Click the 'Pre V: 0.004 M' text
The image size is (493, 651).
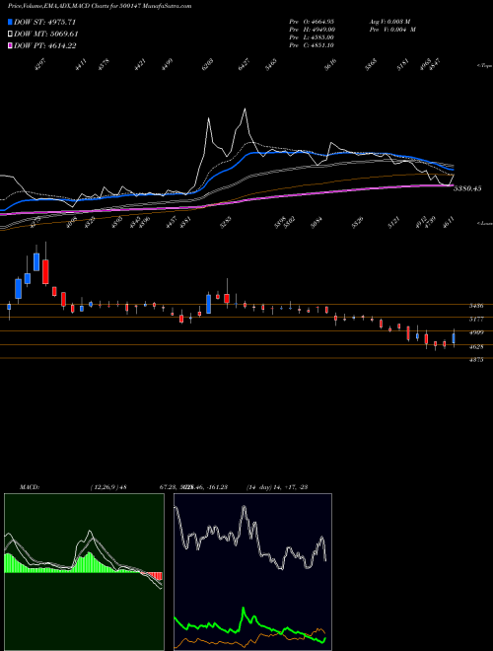pos(392,30)
